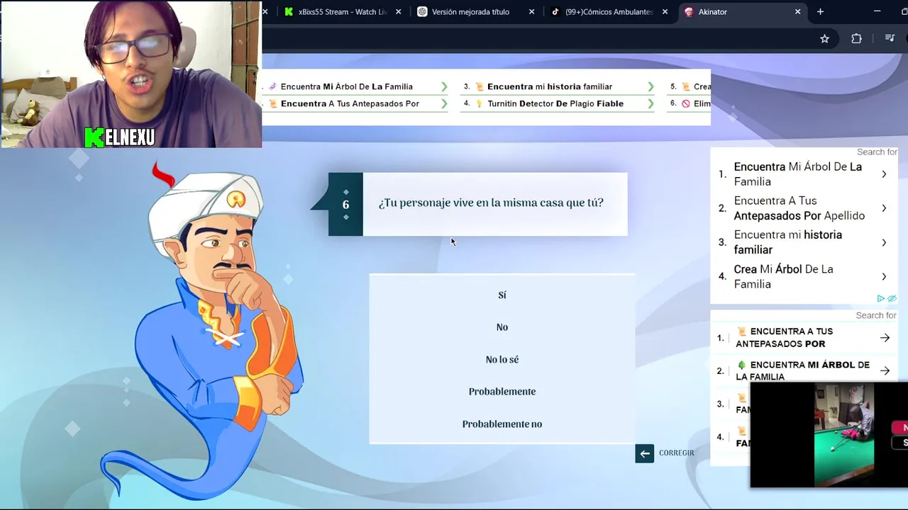Image resolution: width=908 pixels, height=510 pixels.
Task: Click the question text about misma casa
Action: [491, 203]
